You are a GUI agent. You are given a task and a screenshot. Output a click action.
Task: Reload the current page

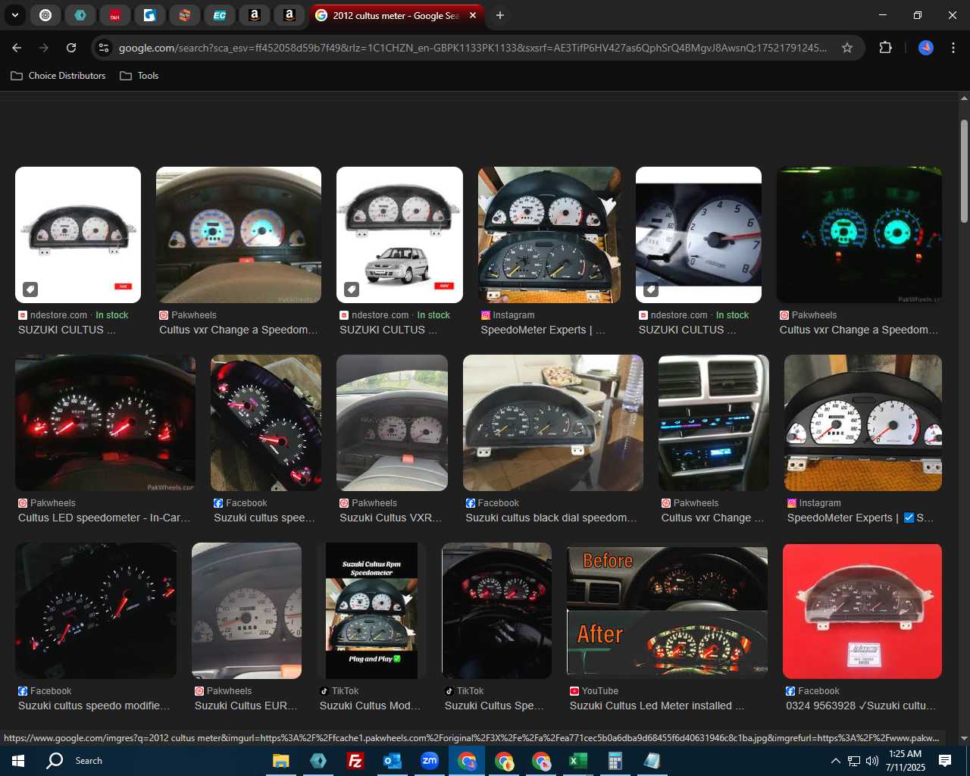click(71, 48)
